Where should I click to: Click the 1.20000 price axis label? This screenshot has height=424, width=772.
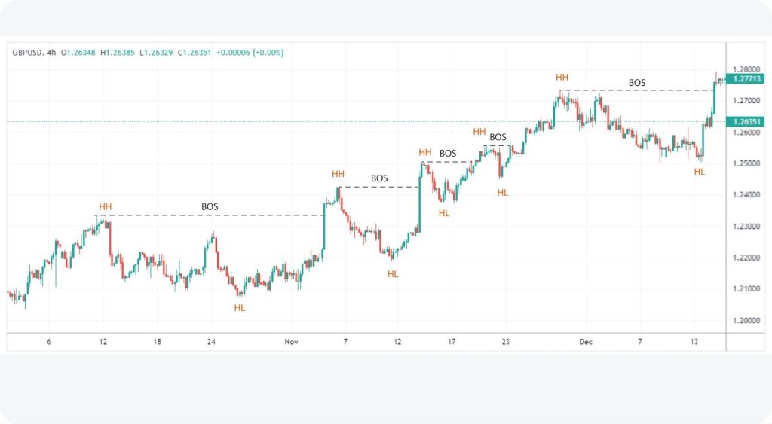point(746,321)
